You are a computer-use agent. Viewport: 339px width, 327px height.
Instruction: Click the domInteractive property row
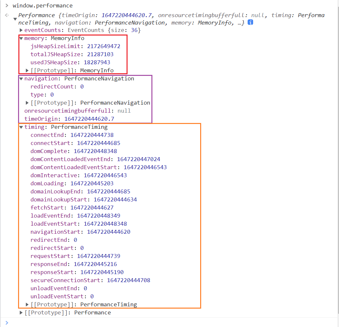point(79,175)
